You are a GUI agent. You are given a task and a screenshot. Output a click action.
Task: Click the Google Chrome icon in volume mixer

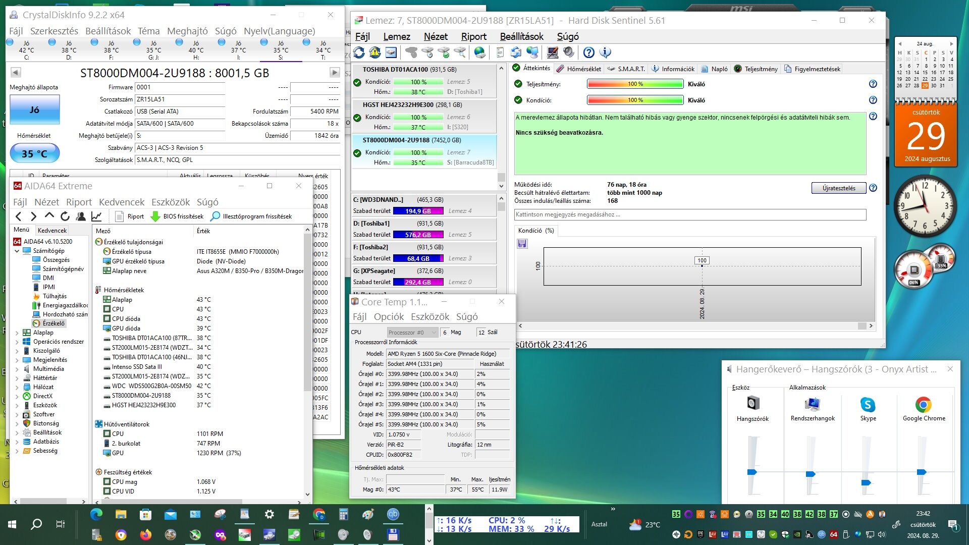[x=924, y=405]
